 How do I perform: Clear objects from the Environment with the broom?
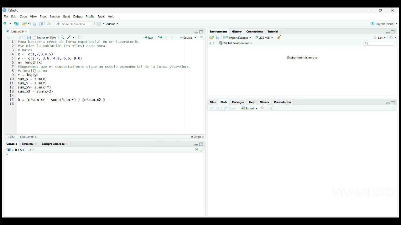click(279, 37)
